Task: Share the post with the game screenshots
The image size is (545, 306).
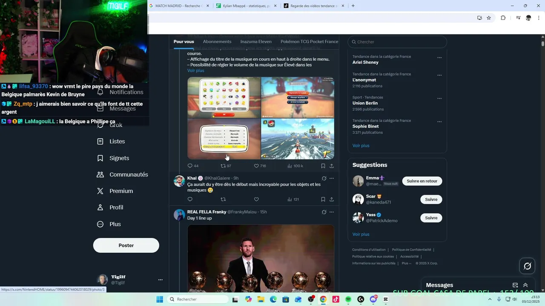Action: (331, 166)
